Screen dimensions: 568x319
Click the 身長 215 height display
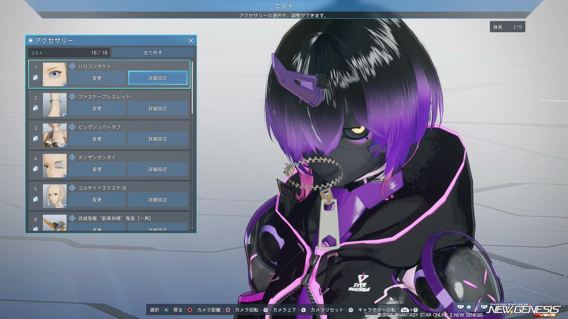pos(507,27)
